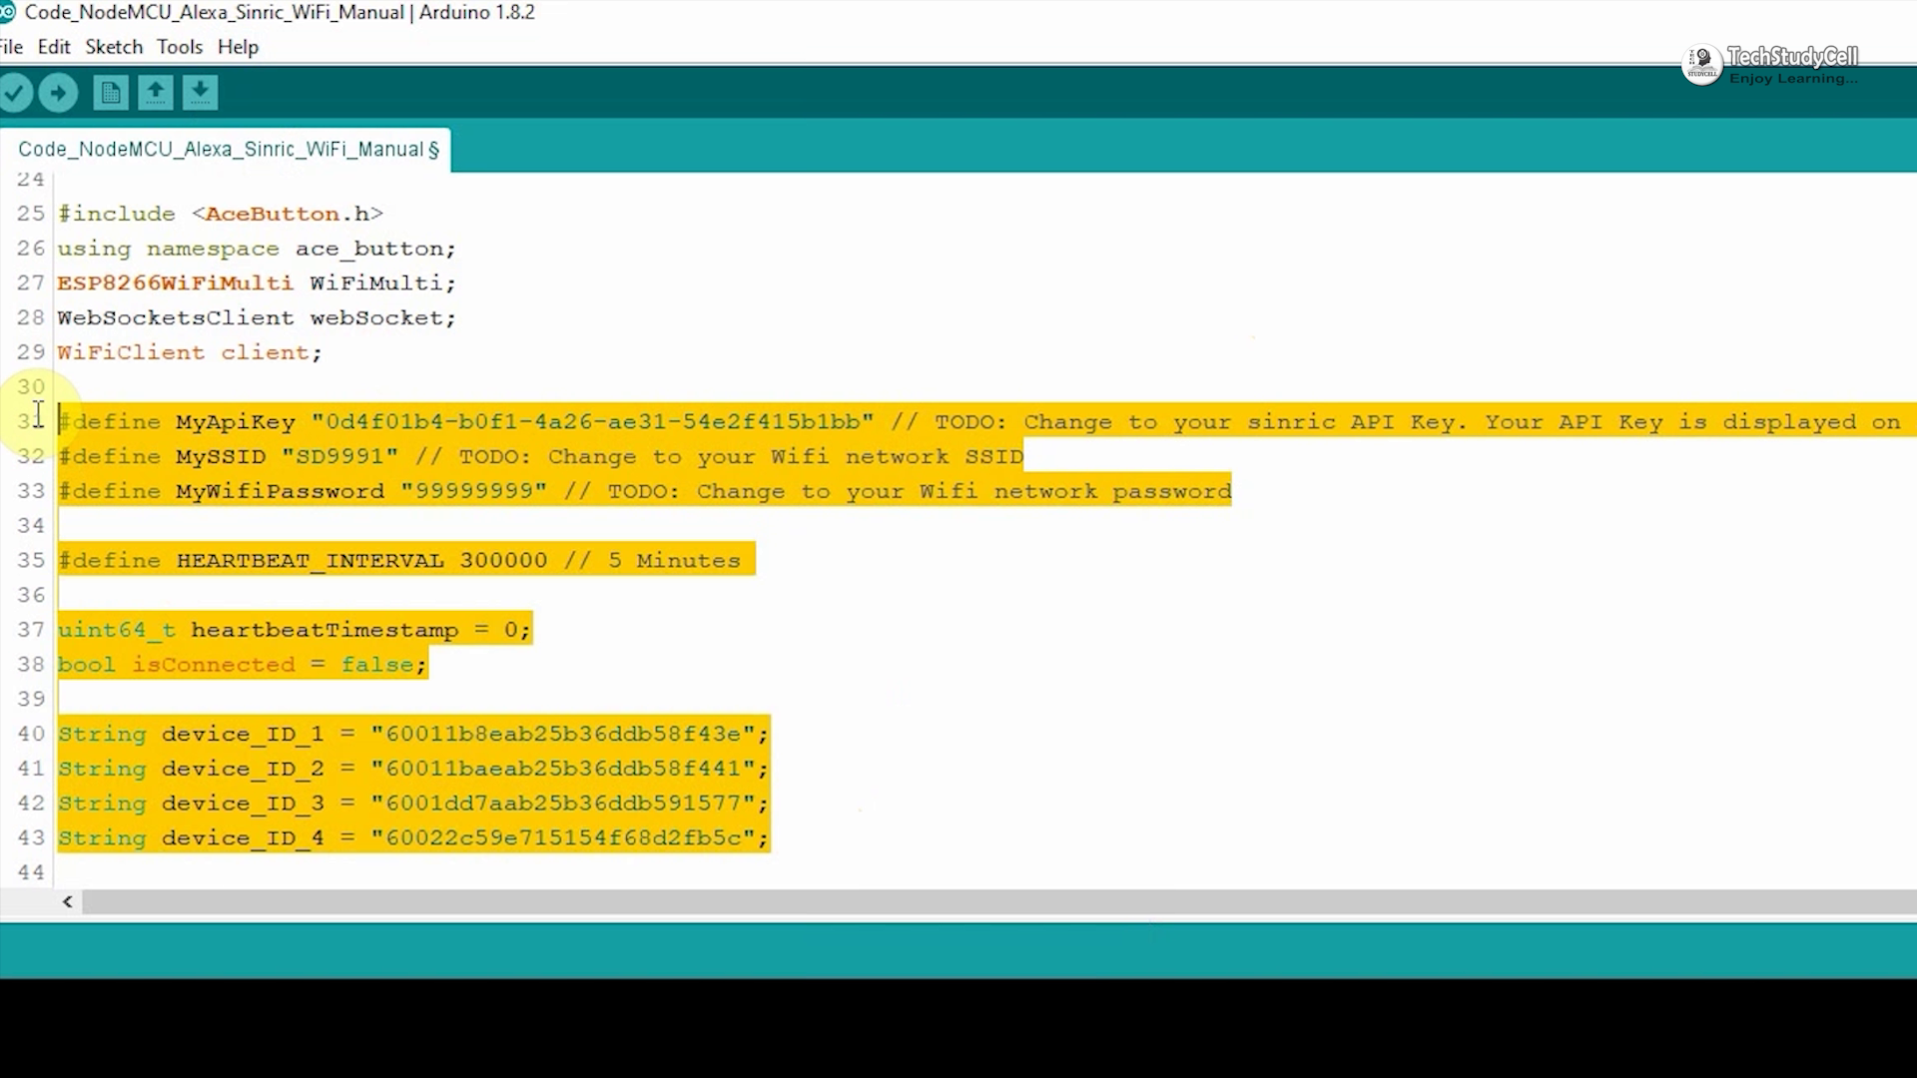1917x1078 pixels.
Task: Click the Save sketch down-arrow icon
Action: (x=200, y=94)
